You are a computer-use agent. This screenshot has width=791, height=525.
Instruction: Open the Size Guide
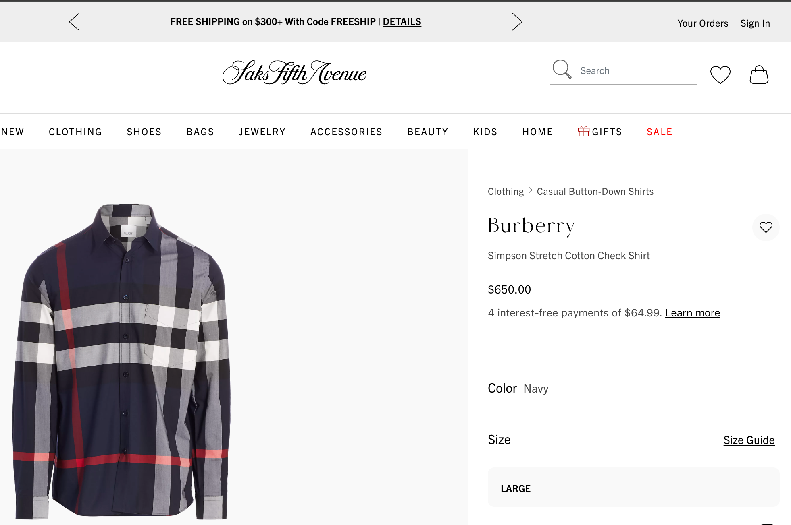pyautogui.click(x=748, y=440)
